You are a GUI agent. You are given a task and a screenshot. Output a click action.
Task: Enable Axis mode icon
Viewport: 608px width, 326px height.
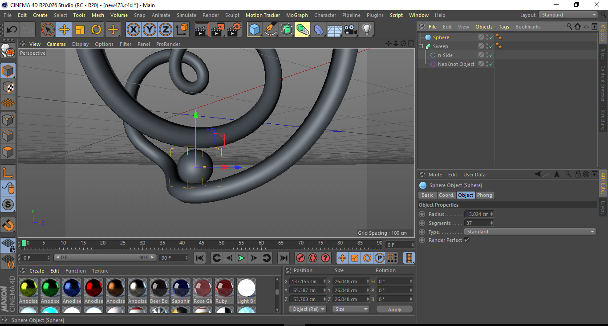(x=8, y=172)
